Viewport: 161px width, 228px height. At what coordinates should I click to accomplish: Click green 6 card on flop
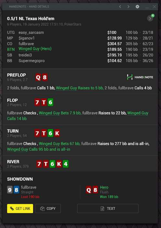[50, 102]
